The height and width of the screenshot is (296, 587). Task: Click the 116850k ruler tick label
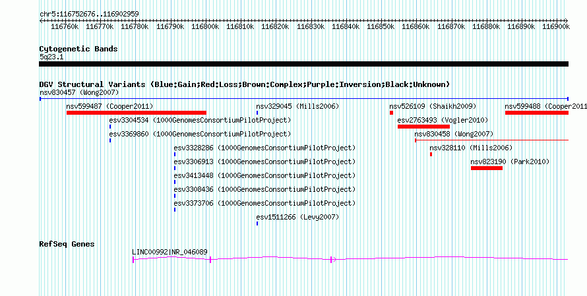point(381,27)
